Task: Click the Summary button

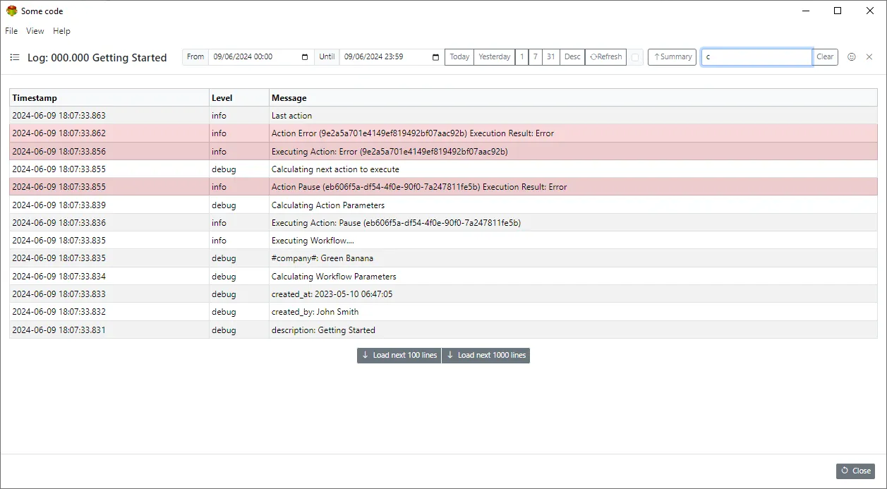Action: pos(671,56)
